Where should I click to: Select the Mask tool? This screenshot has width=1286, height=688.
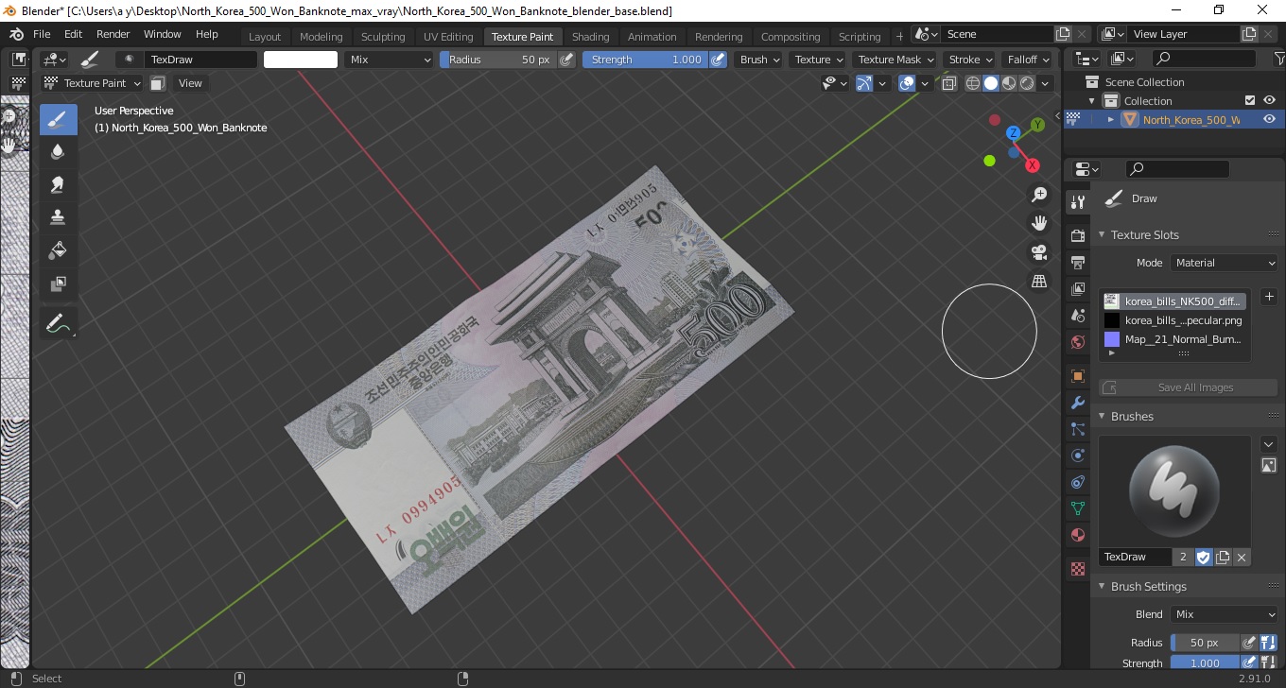(x=58, y=284)
